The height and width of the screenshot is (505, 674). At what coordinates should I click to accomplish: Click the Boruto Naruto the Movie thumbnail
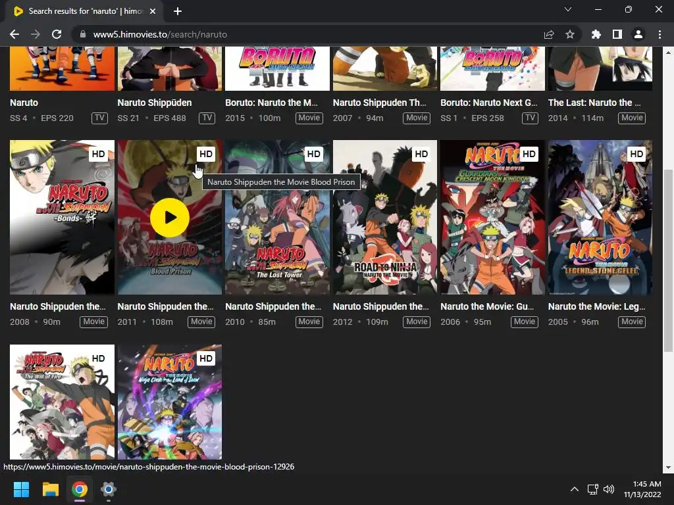[x=277, y=68]
